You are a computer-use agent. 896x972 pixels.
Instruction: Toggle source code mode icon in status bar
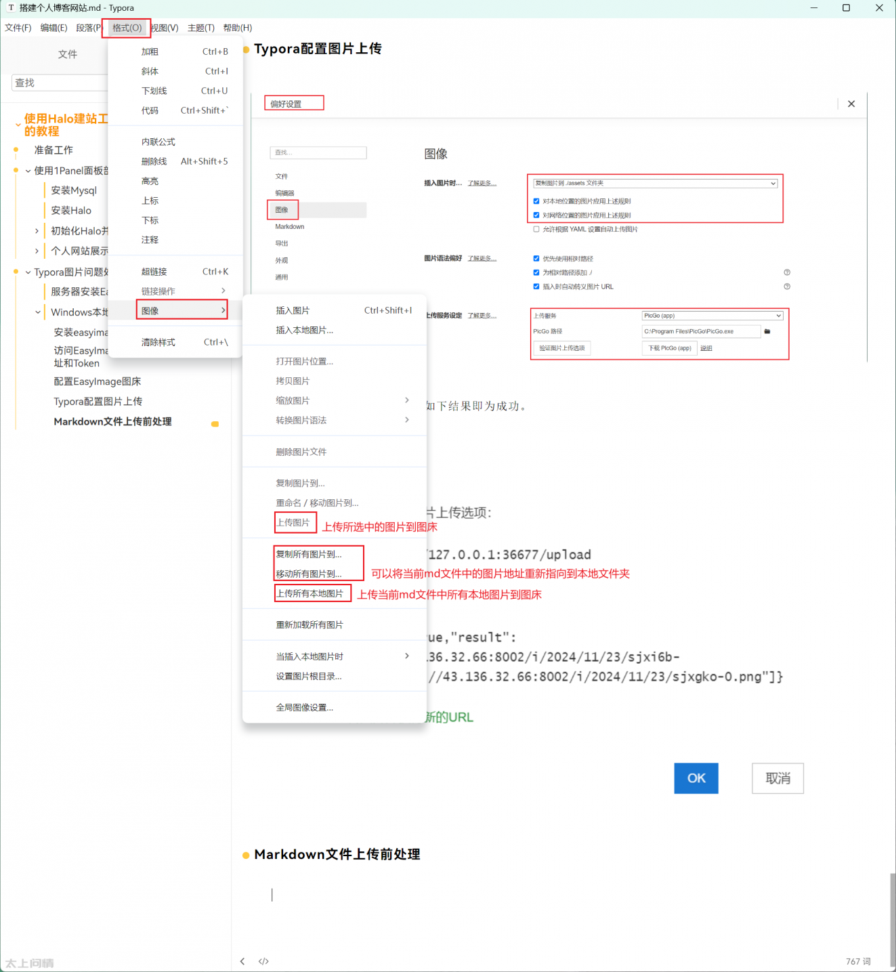pyautogui.click(x=263, y=961)
